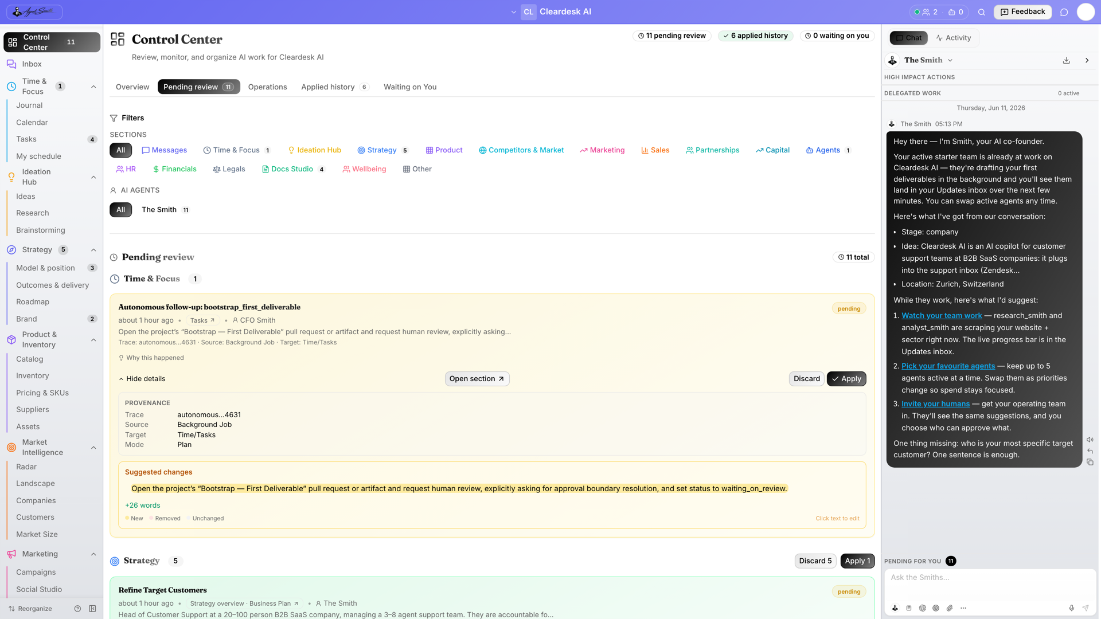The image size is (1101, 619).
Task: Switch to the Overview tab
Action: point(132,87)
